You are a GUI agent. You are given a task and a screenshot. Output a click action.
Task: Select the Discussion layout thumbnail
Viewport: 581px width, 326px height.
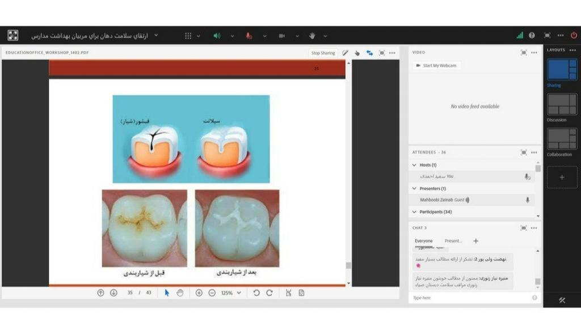click(x=562, y=105)
